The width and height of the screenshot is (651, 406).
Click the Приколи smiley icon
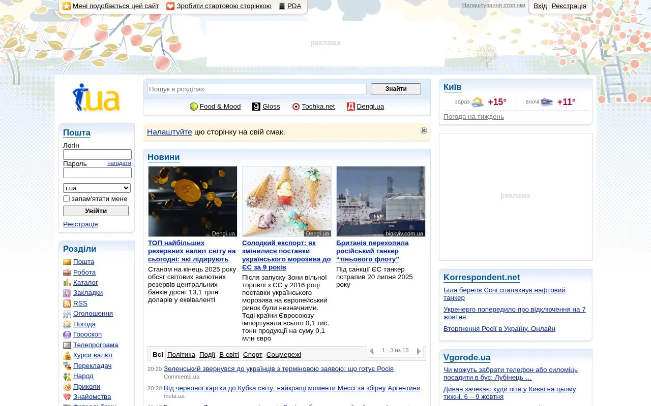67,387
